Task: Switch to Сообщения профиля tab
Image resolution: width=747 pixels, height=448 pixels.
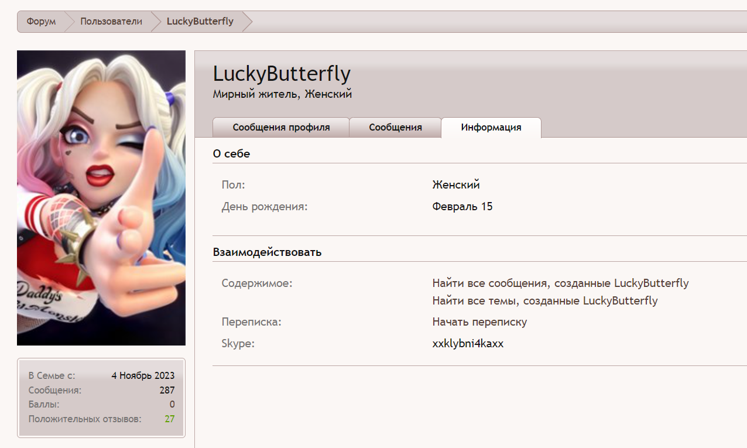Action: pyautogui.click(x=281, y=127)
